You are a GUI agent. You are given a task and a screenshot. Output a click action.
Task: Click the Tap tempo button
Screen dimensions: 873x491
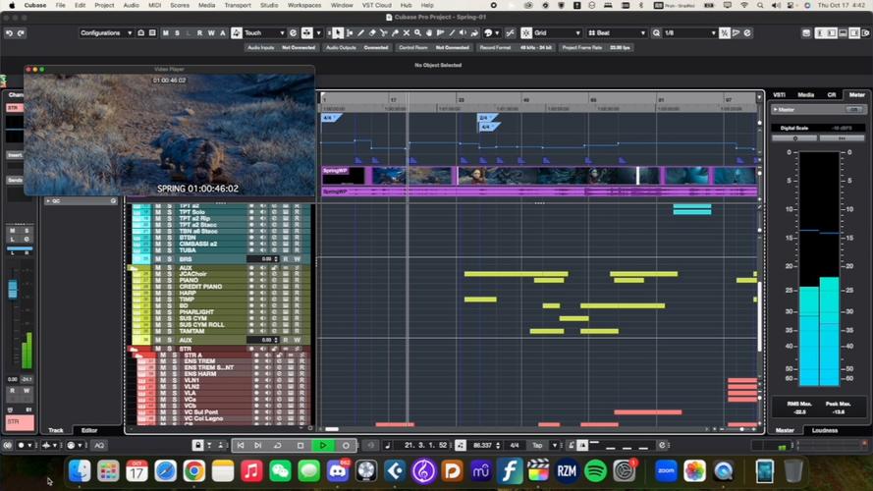(x=538, y=445)
